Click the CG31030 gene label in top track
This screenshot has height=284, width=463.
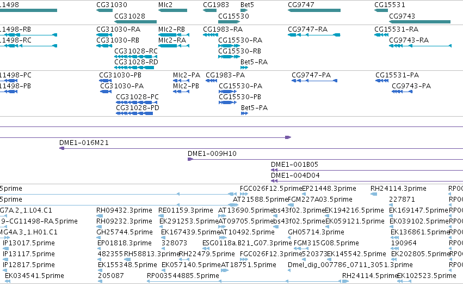click(112, 5)
